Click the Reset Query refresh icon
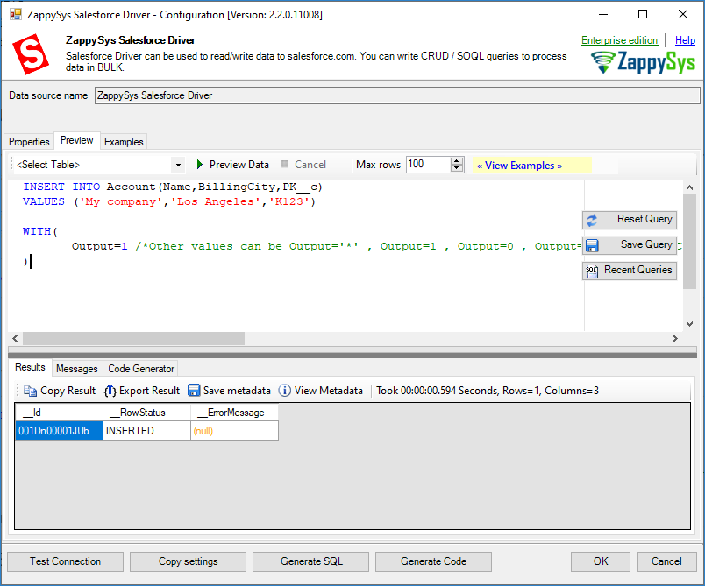The image size is (705, 586). tap(592, 220)
